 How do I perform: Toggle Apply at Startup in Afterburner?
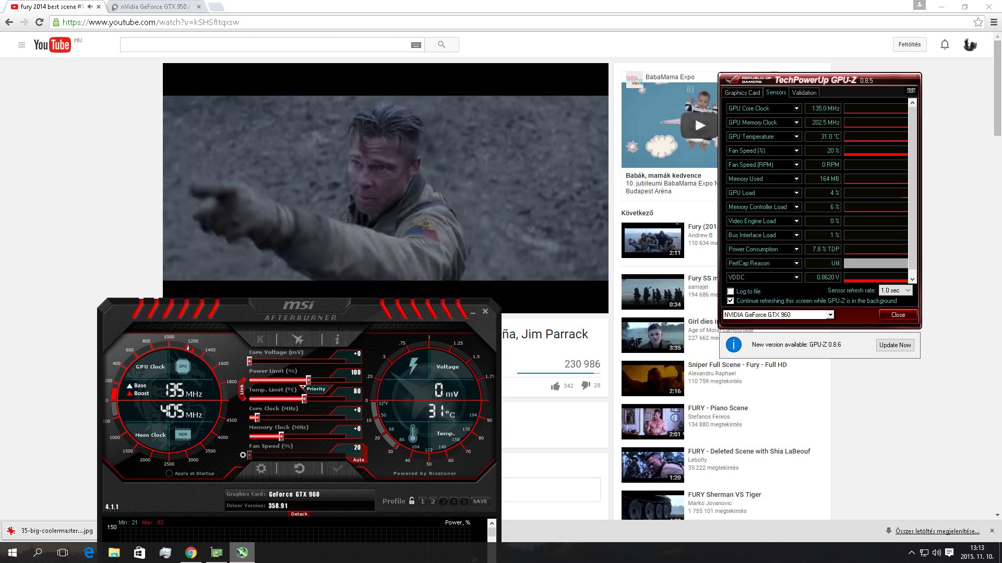click(169, 473)
